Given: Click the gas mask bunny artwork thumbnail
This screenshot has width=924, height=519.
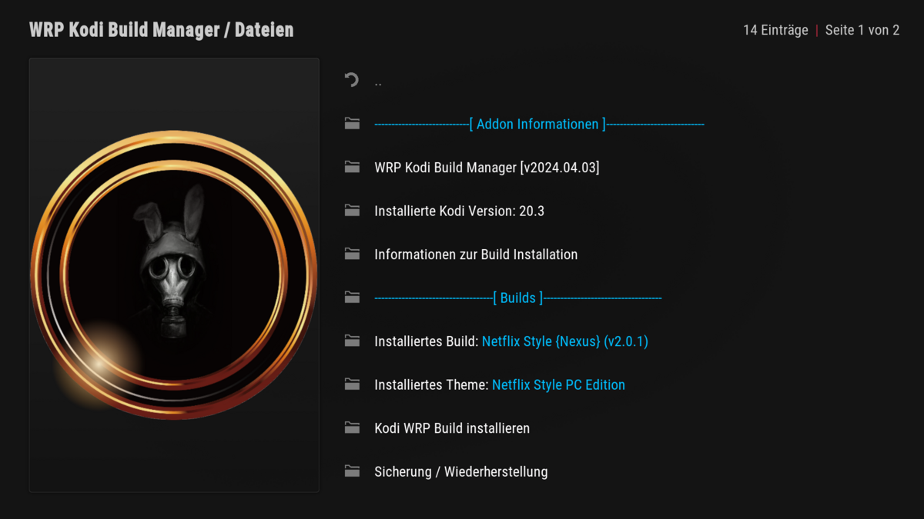Looking at the screenshot, I should click(x=174, y=274).
